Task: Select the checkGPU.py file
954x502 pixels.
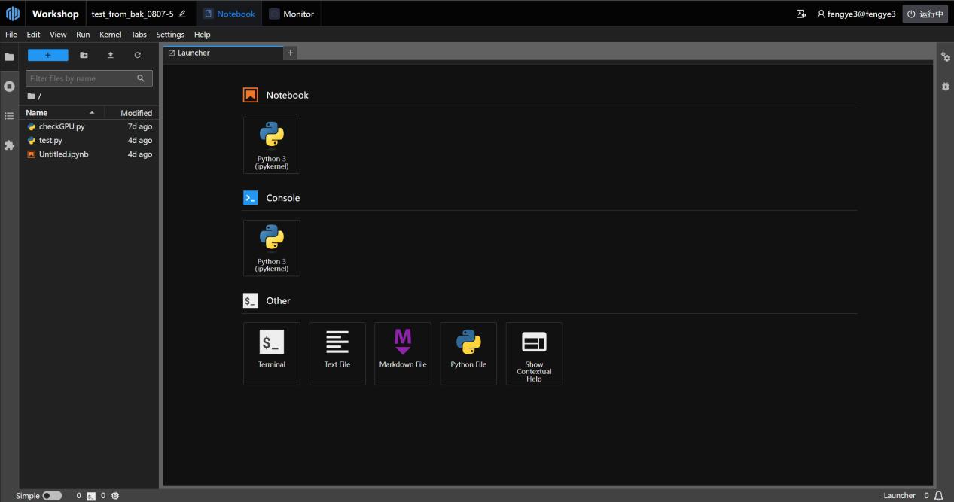Action: click(x=89, y=126)
